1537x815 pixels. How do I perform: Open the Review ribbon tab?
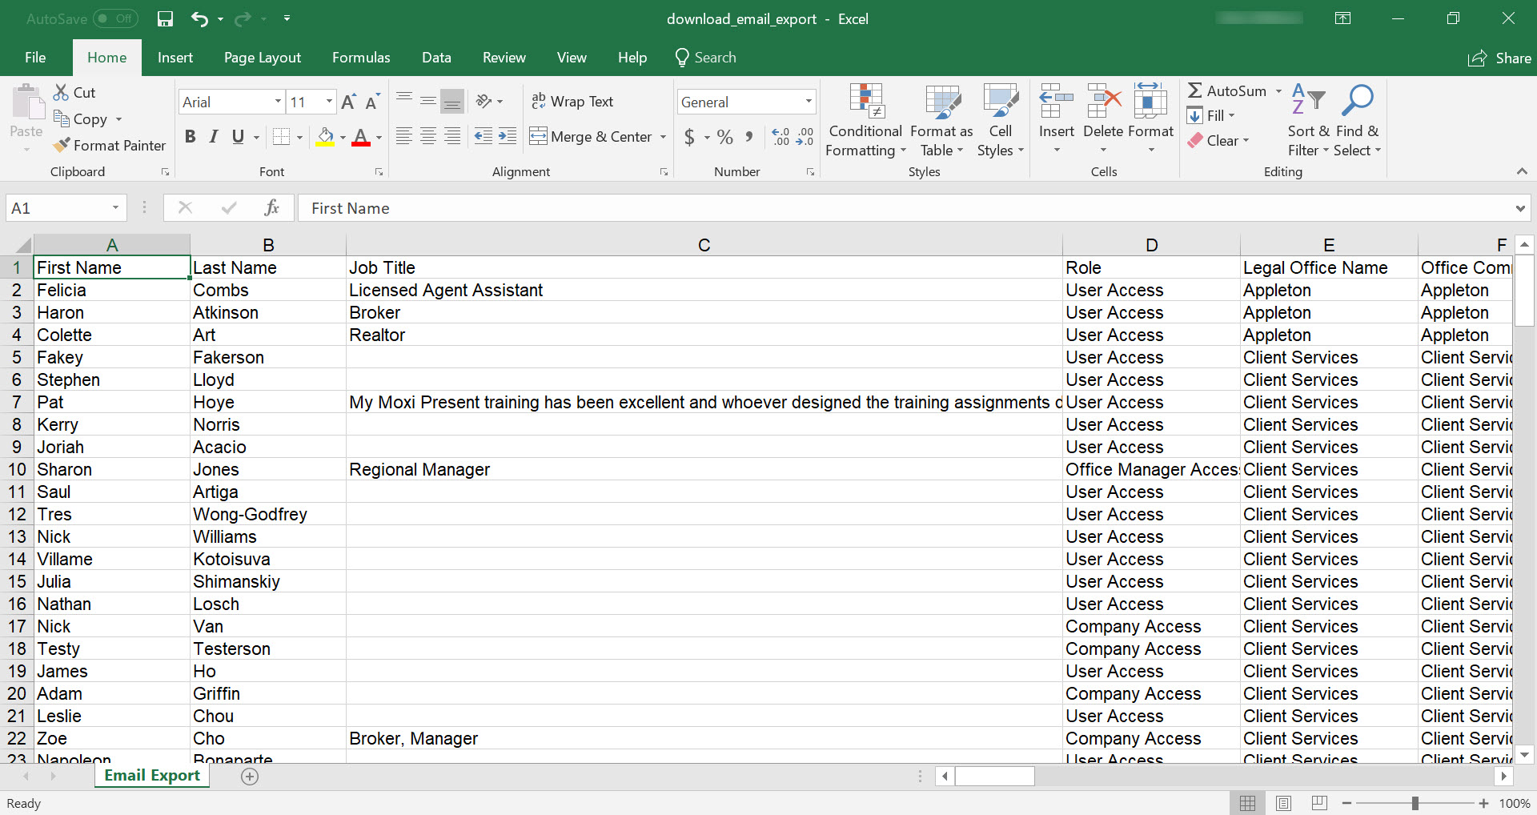click(504, 57)
